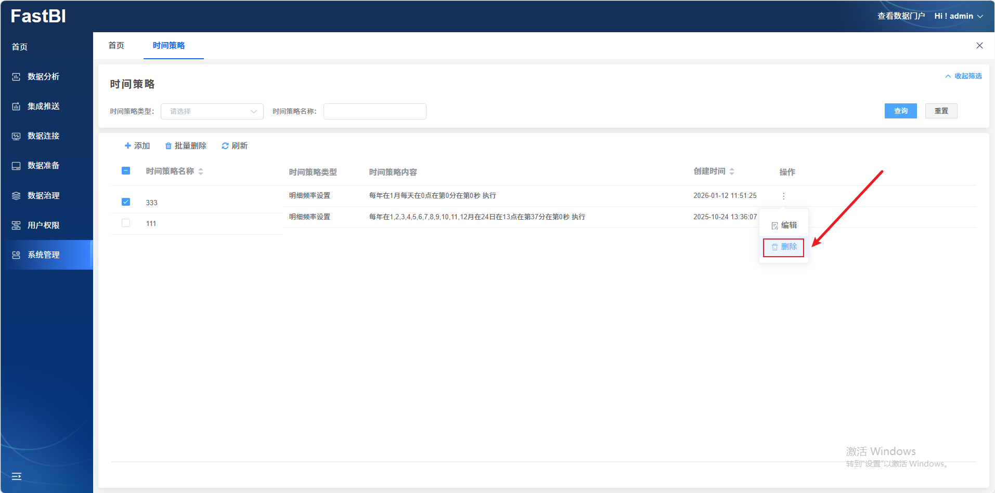
Task: Open the 数据连接 sidebar section
Action: [43, 136]
